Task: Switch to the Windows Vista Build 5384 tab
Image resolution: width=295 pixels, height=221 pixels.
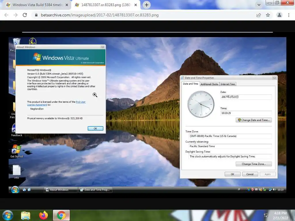Action: tap(36, 5)
